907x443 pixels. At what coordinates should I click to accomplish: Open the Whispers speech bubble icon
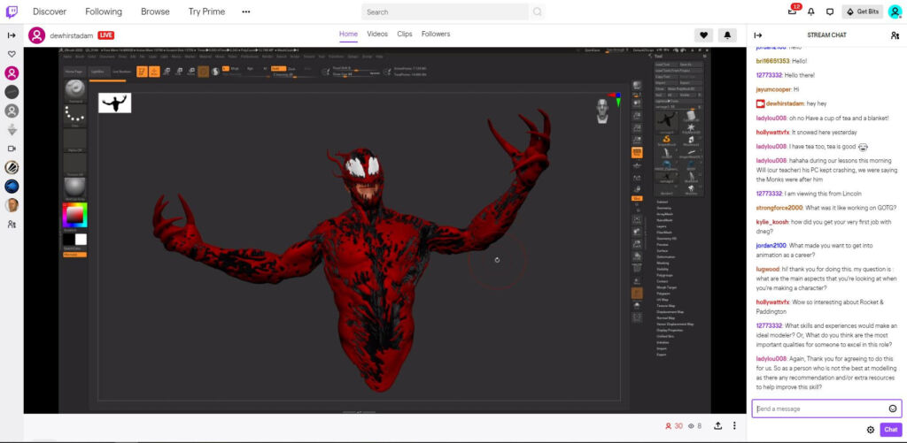click(x=829, y=11)
